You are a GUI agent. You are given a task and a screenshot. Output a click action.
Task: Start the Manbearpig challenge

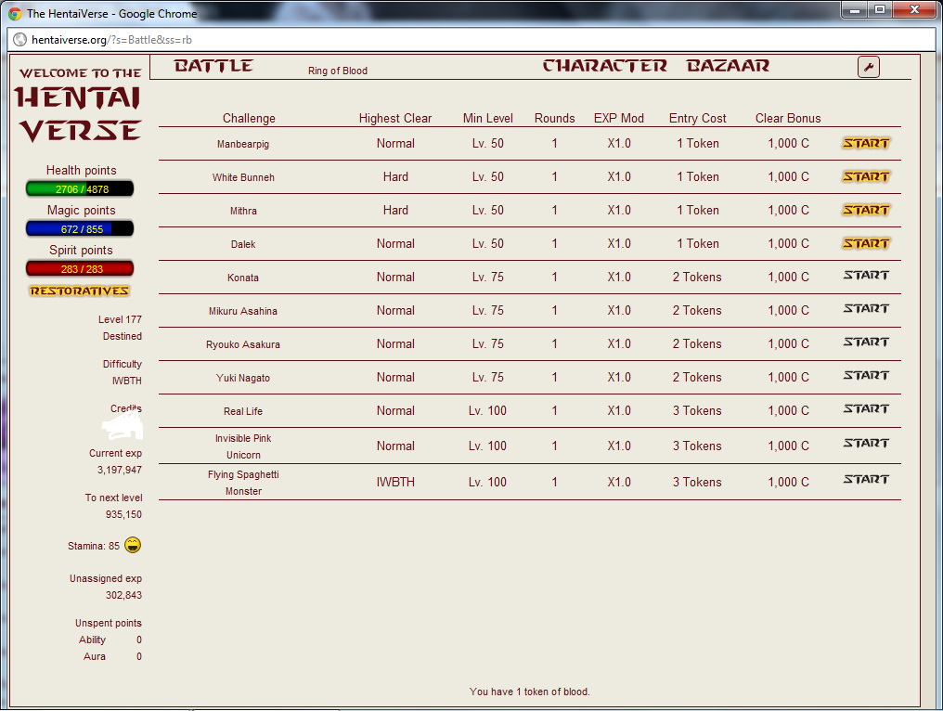[865, 143]
